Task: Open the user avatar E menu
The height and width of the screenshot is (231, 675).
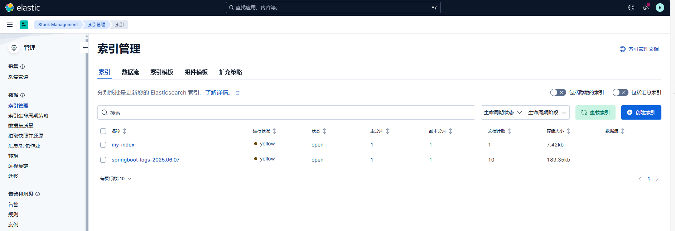Action: coord(660,8)
